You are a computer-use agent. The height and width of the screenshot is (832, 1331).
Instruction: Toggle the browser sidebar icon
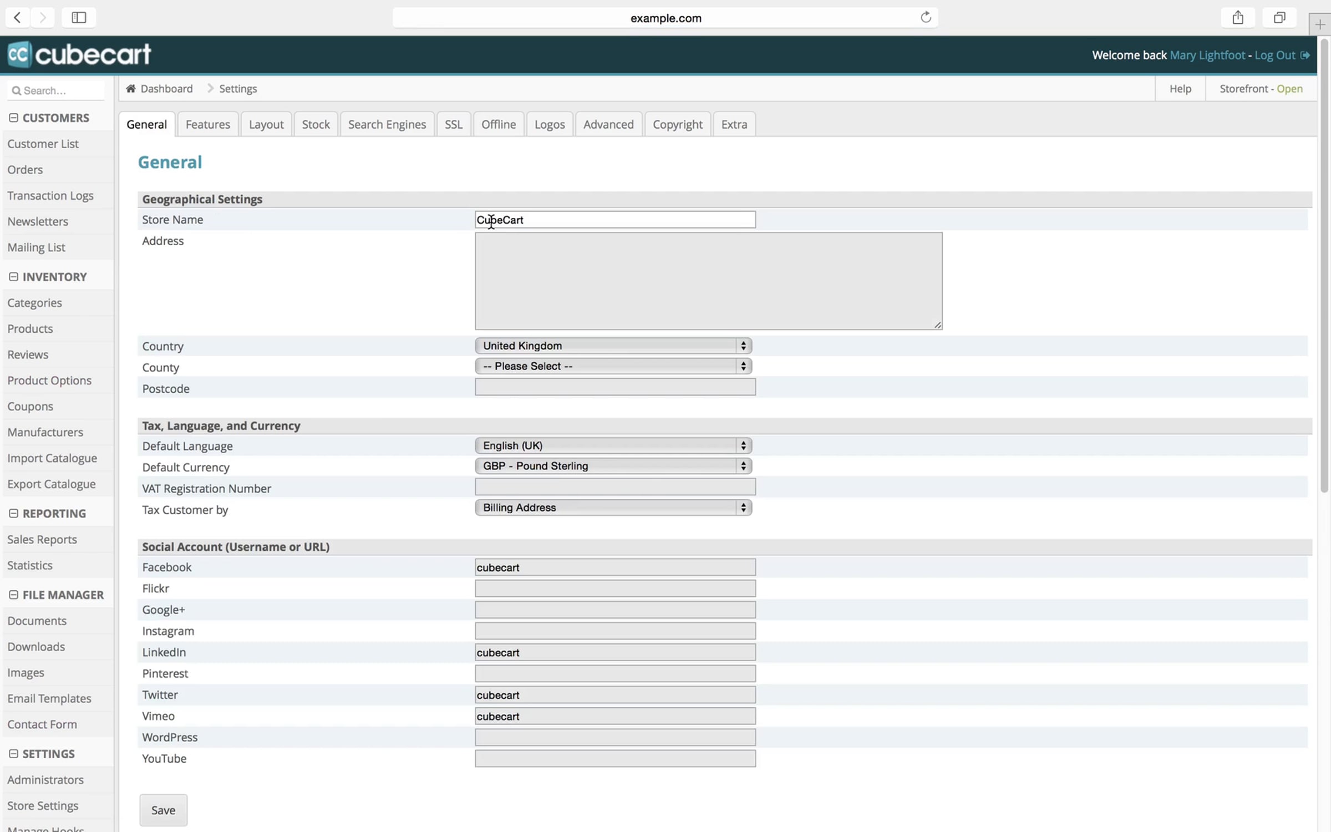pyautogui.click(x=79, y=18)
